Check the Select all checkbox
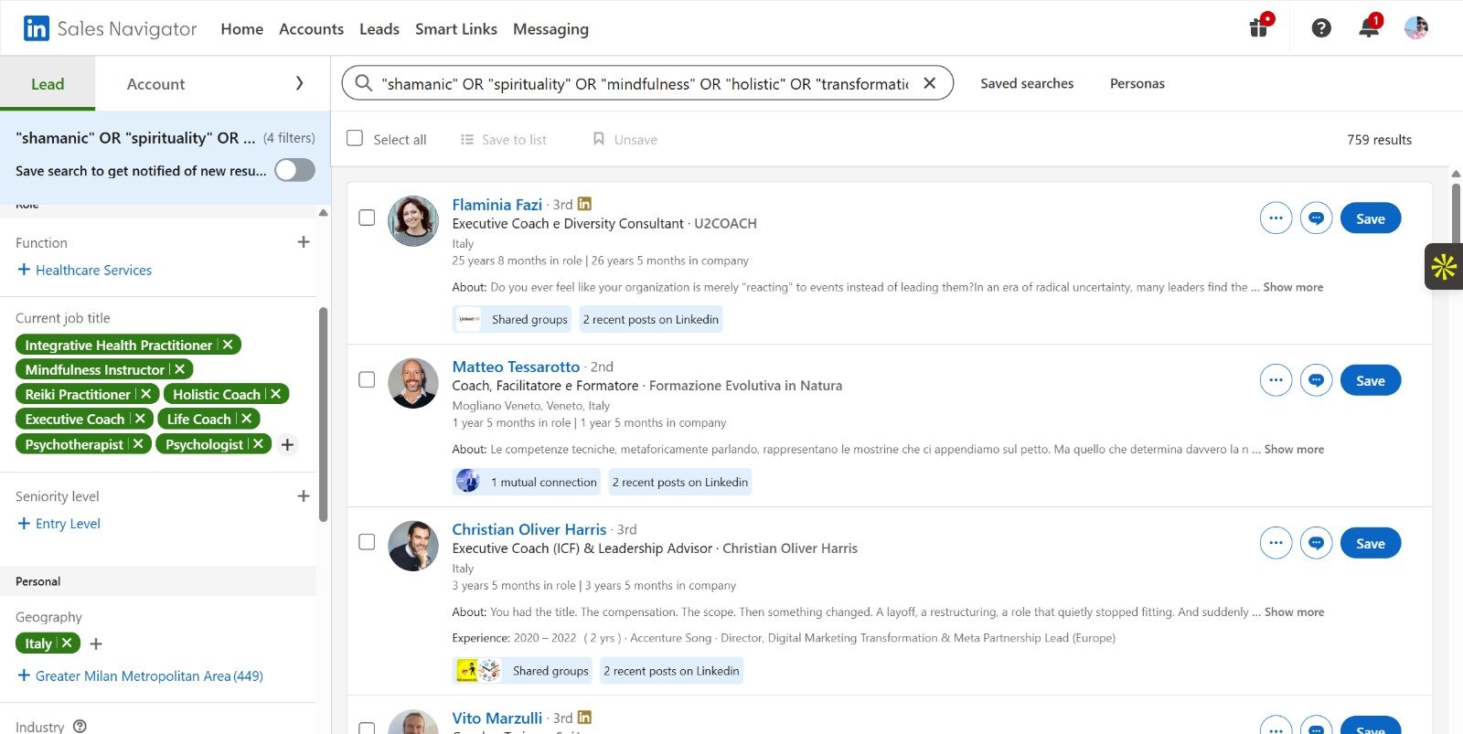Viewport: 1463px width, 734px height. 355,138
